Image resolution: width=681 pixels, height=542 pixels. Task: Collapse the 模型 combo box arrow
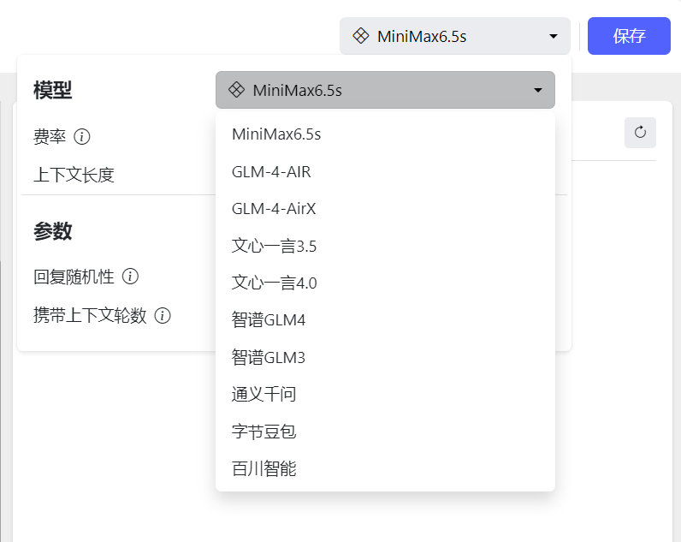(537, 90)
